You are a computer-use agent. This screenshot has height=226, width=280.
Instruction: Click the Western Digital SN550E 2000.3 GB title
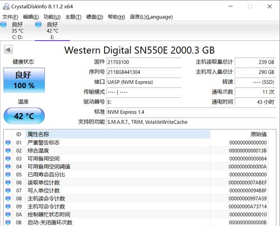(139, 50)
